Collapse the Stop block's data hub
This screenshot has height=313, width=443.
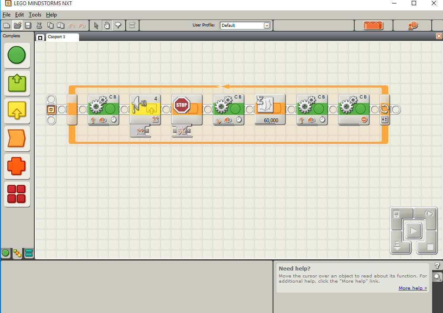click(x=182, y=131)
